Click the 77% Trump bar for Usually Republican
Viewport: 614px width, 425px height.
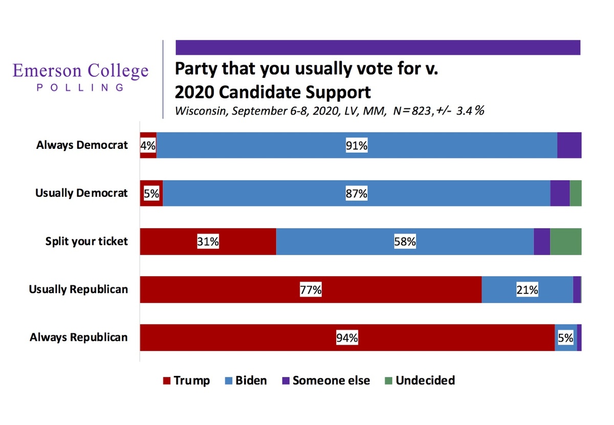click(x=311, y=289)
